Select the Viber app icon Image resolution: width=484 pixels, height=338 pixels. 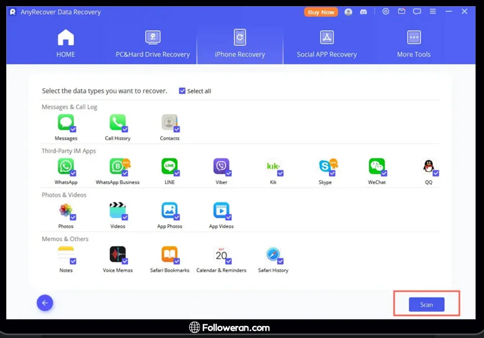click(x=221, y=166)
